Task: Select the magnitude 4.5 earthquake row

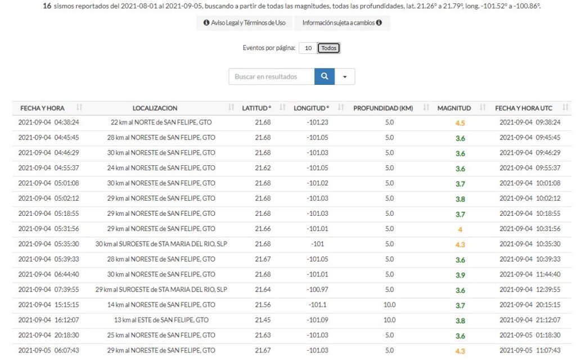Action: point(162,123)
